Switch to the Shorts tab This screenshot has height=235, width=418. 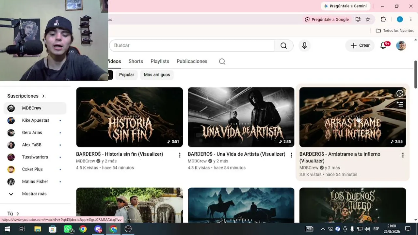point(136,61)
